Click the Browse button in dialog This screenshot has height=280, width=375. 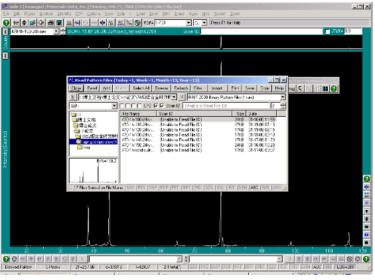click(161, 88)
